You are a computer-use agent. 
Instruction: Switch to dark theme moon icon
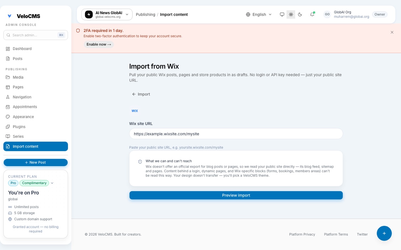click(300, 14)
